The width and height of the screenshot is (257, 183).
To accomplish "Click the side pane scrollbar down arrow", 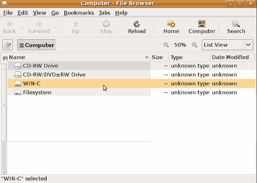I will 4,172.
